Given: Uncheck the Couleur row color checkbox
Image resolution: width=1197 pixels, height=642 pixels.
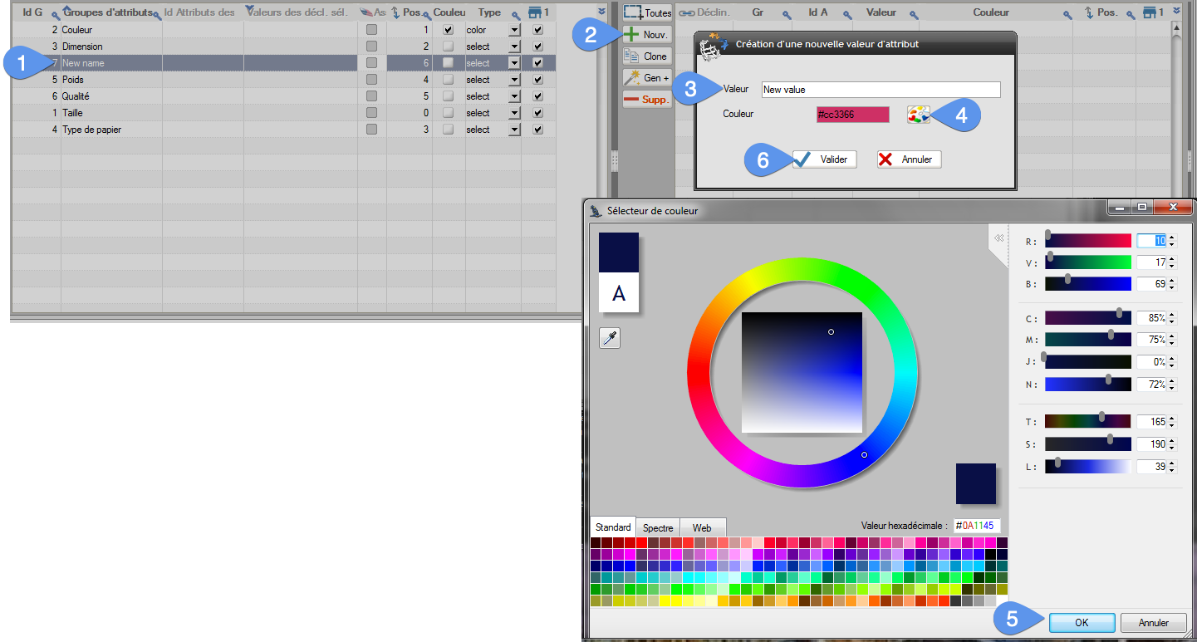Looking at the screenshot, I should [x=449, y=30].
